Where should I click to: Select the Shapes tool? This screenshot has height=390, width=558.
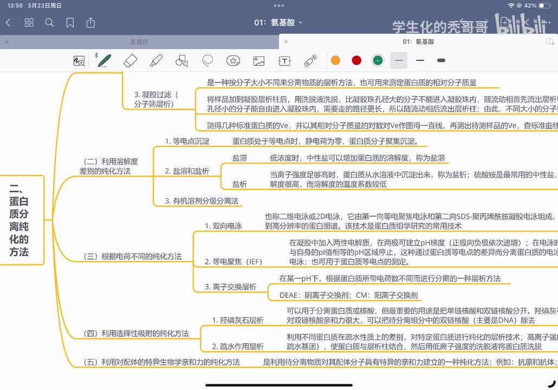[182, 61]
